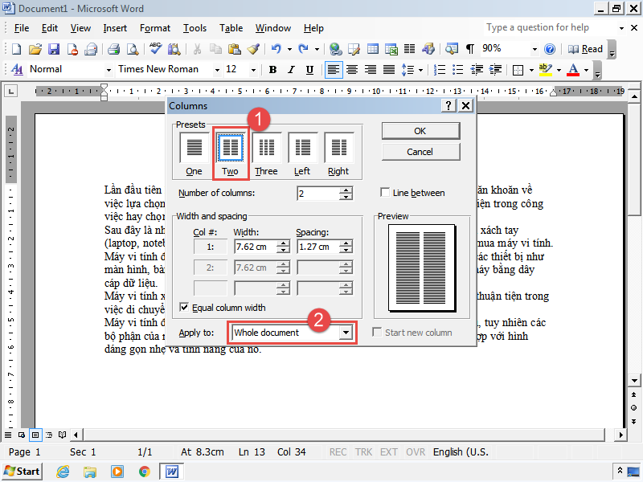Expand the font name dropdown arrow
Screen dimensions: 643x482
coord(217,70)
